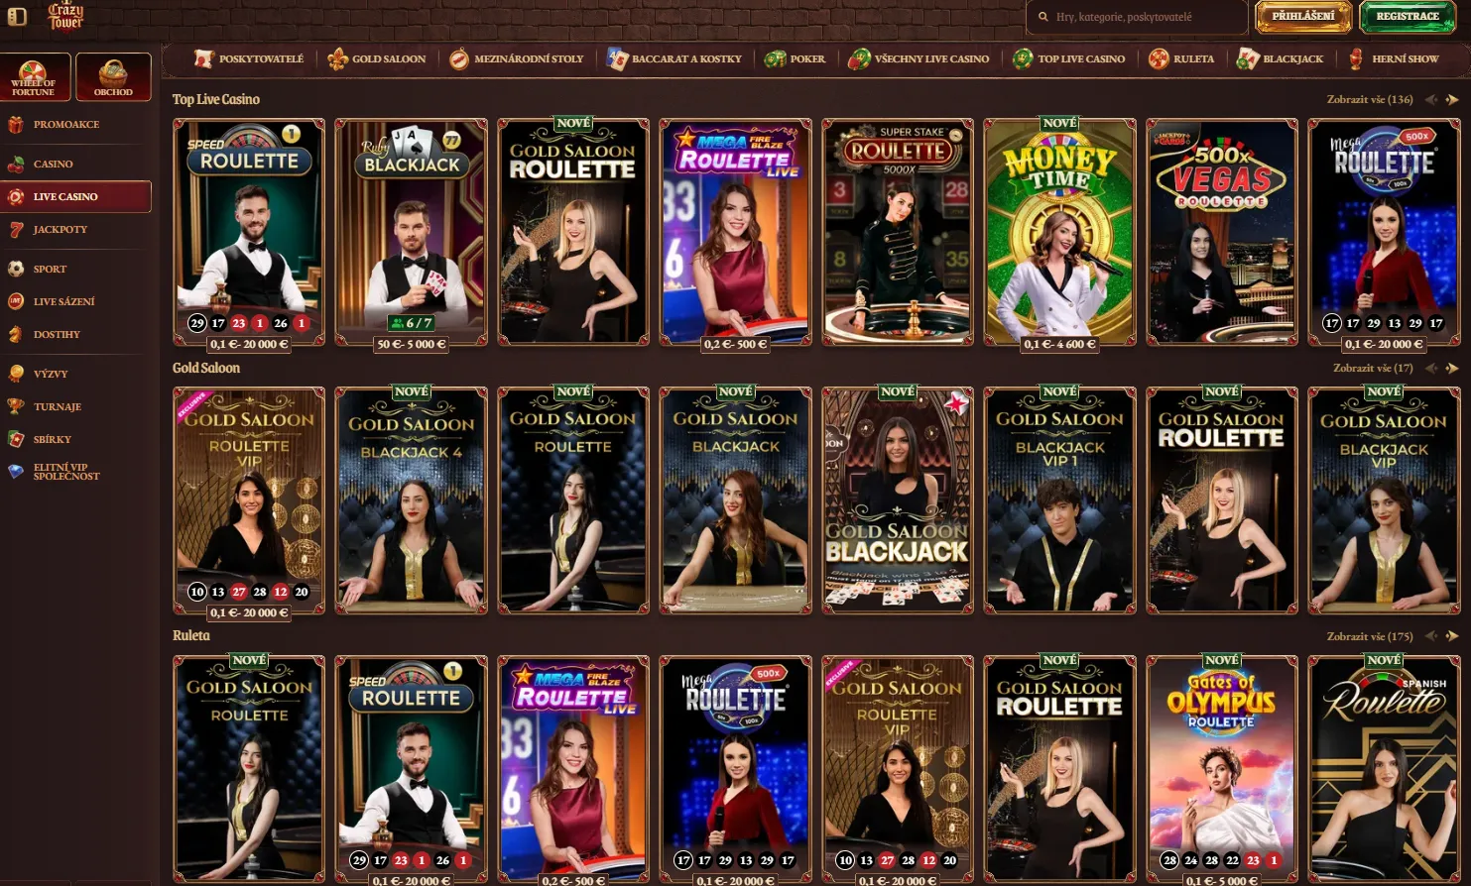
Task: Click Zobrazit vše (136) link
Action: pyautogui.click(x=1370, y=99)
